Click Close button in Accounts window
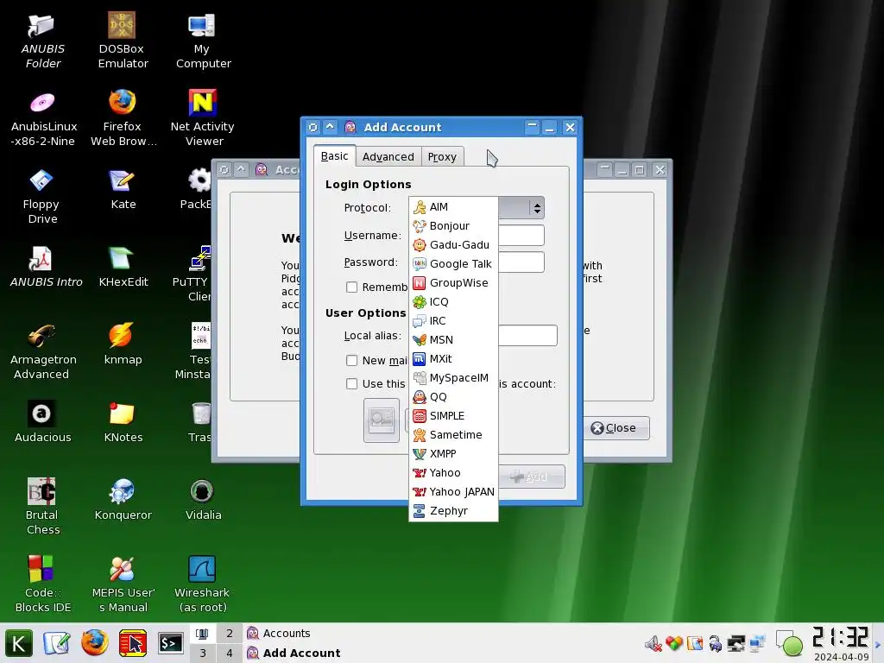This screenshot has width=884, height=663. click(x=615, y=428)
